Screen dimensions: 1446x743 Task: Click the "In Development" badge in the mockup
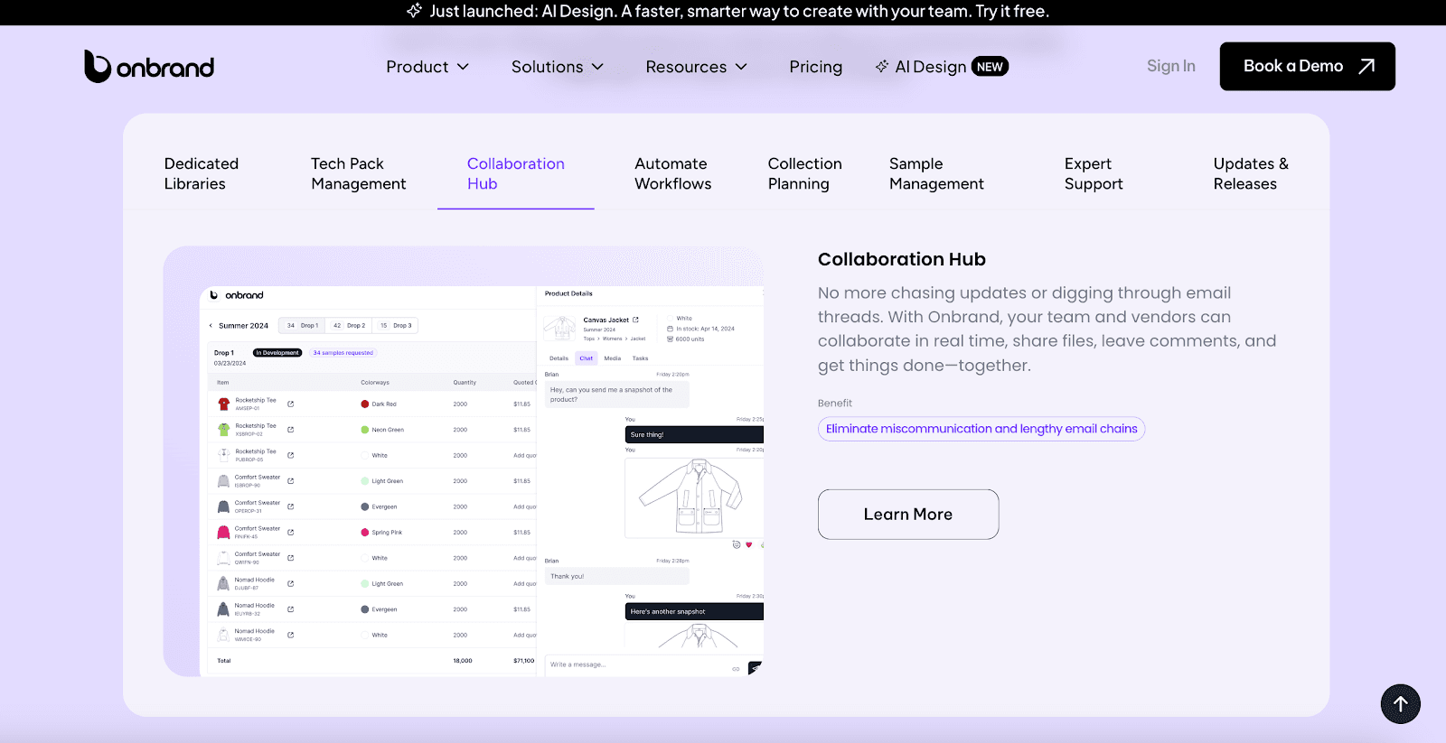[277, 353]
